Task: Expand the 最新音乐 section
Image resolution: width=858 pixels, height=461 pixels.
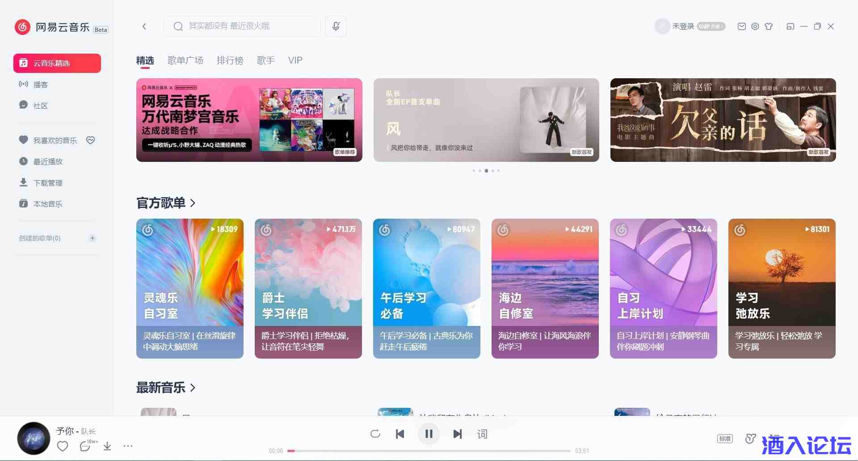Action: [166, 388]
